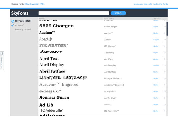This screenshot has width=178, height=120.
Task: Focus the font search input field
Action: pyautogui.click(x=74, y=13)
